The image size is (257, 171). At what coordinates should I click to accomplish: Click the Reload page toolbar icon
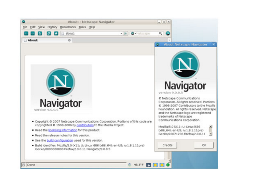click(x=40, y=33)
